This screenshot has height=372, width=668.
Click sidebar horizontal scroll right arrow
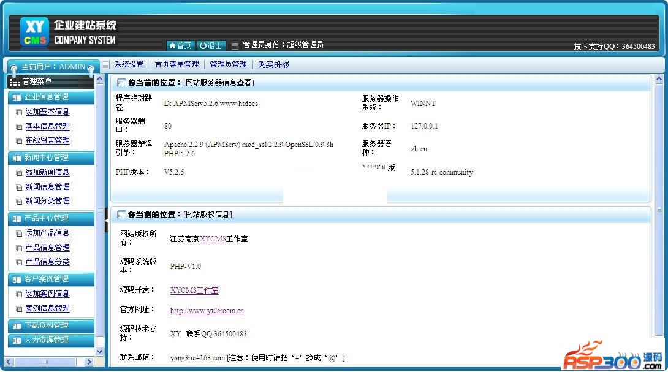[x=89, y=362]
